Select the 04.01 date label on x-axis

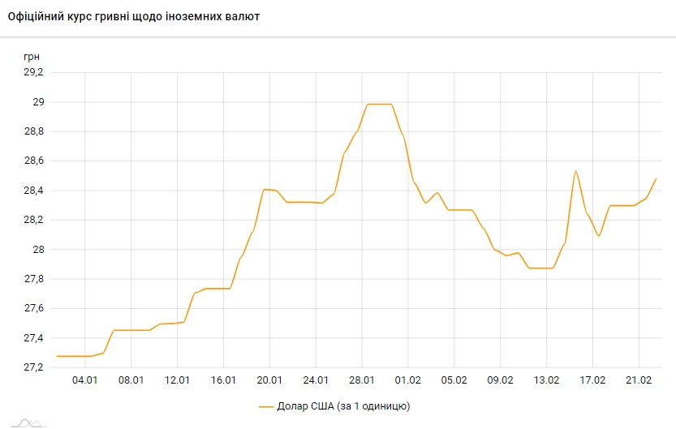tap(85, 380)
